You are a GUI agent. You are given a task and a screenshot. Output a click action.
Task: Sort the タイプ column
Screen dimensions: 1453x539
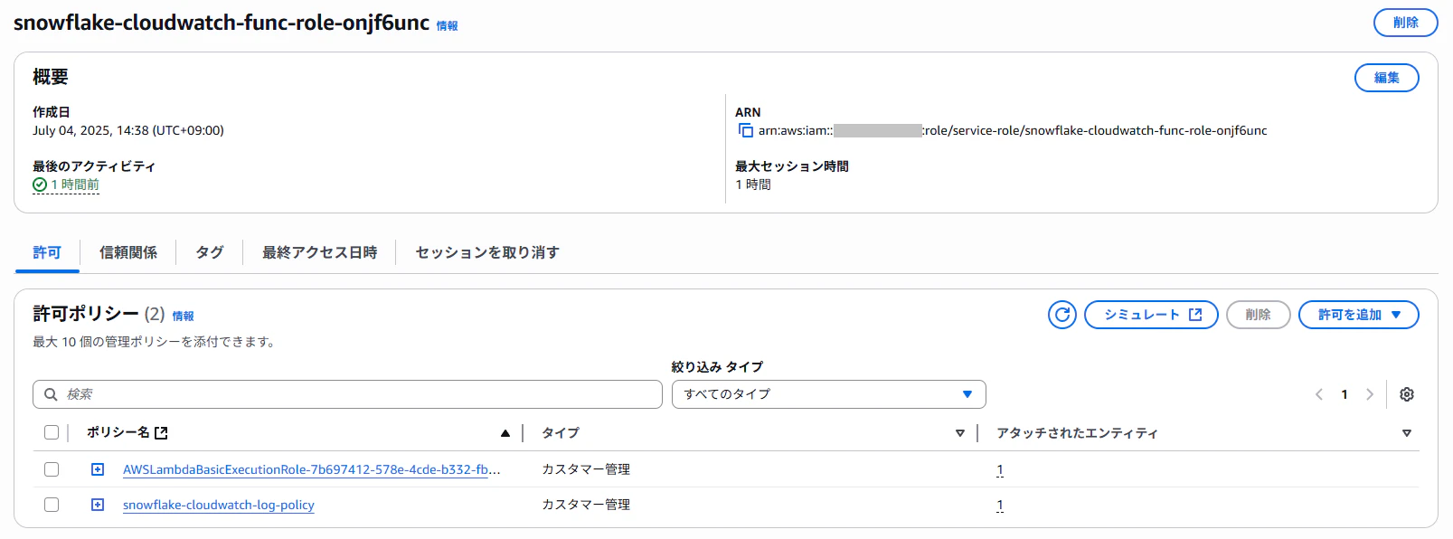(x=960, y=433)
